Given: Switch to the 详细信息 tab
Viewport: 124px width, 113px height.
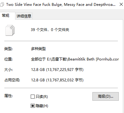Looking at the screenshot, I should coord(24,16).
